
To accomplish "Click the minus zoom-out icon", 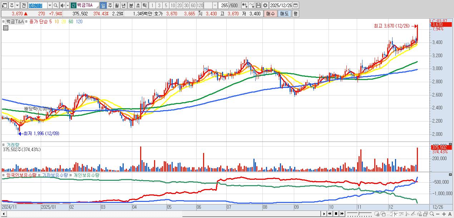I will 438,214.
